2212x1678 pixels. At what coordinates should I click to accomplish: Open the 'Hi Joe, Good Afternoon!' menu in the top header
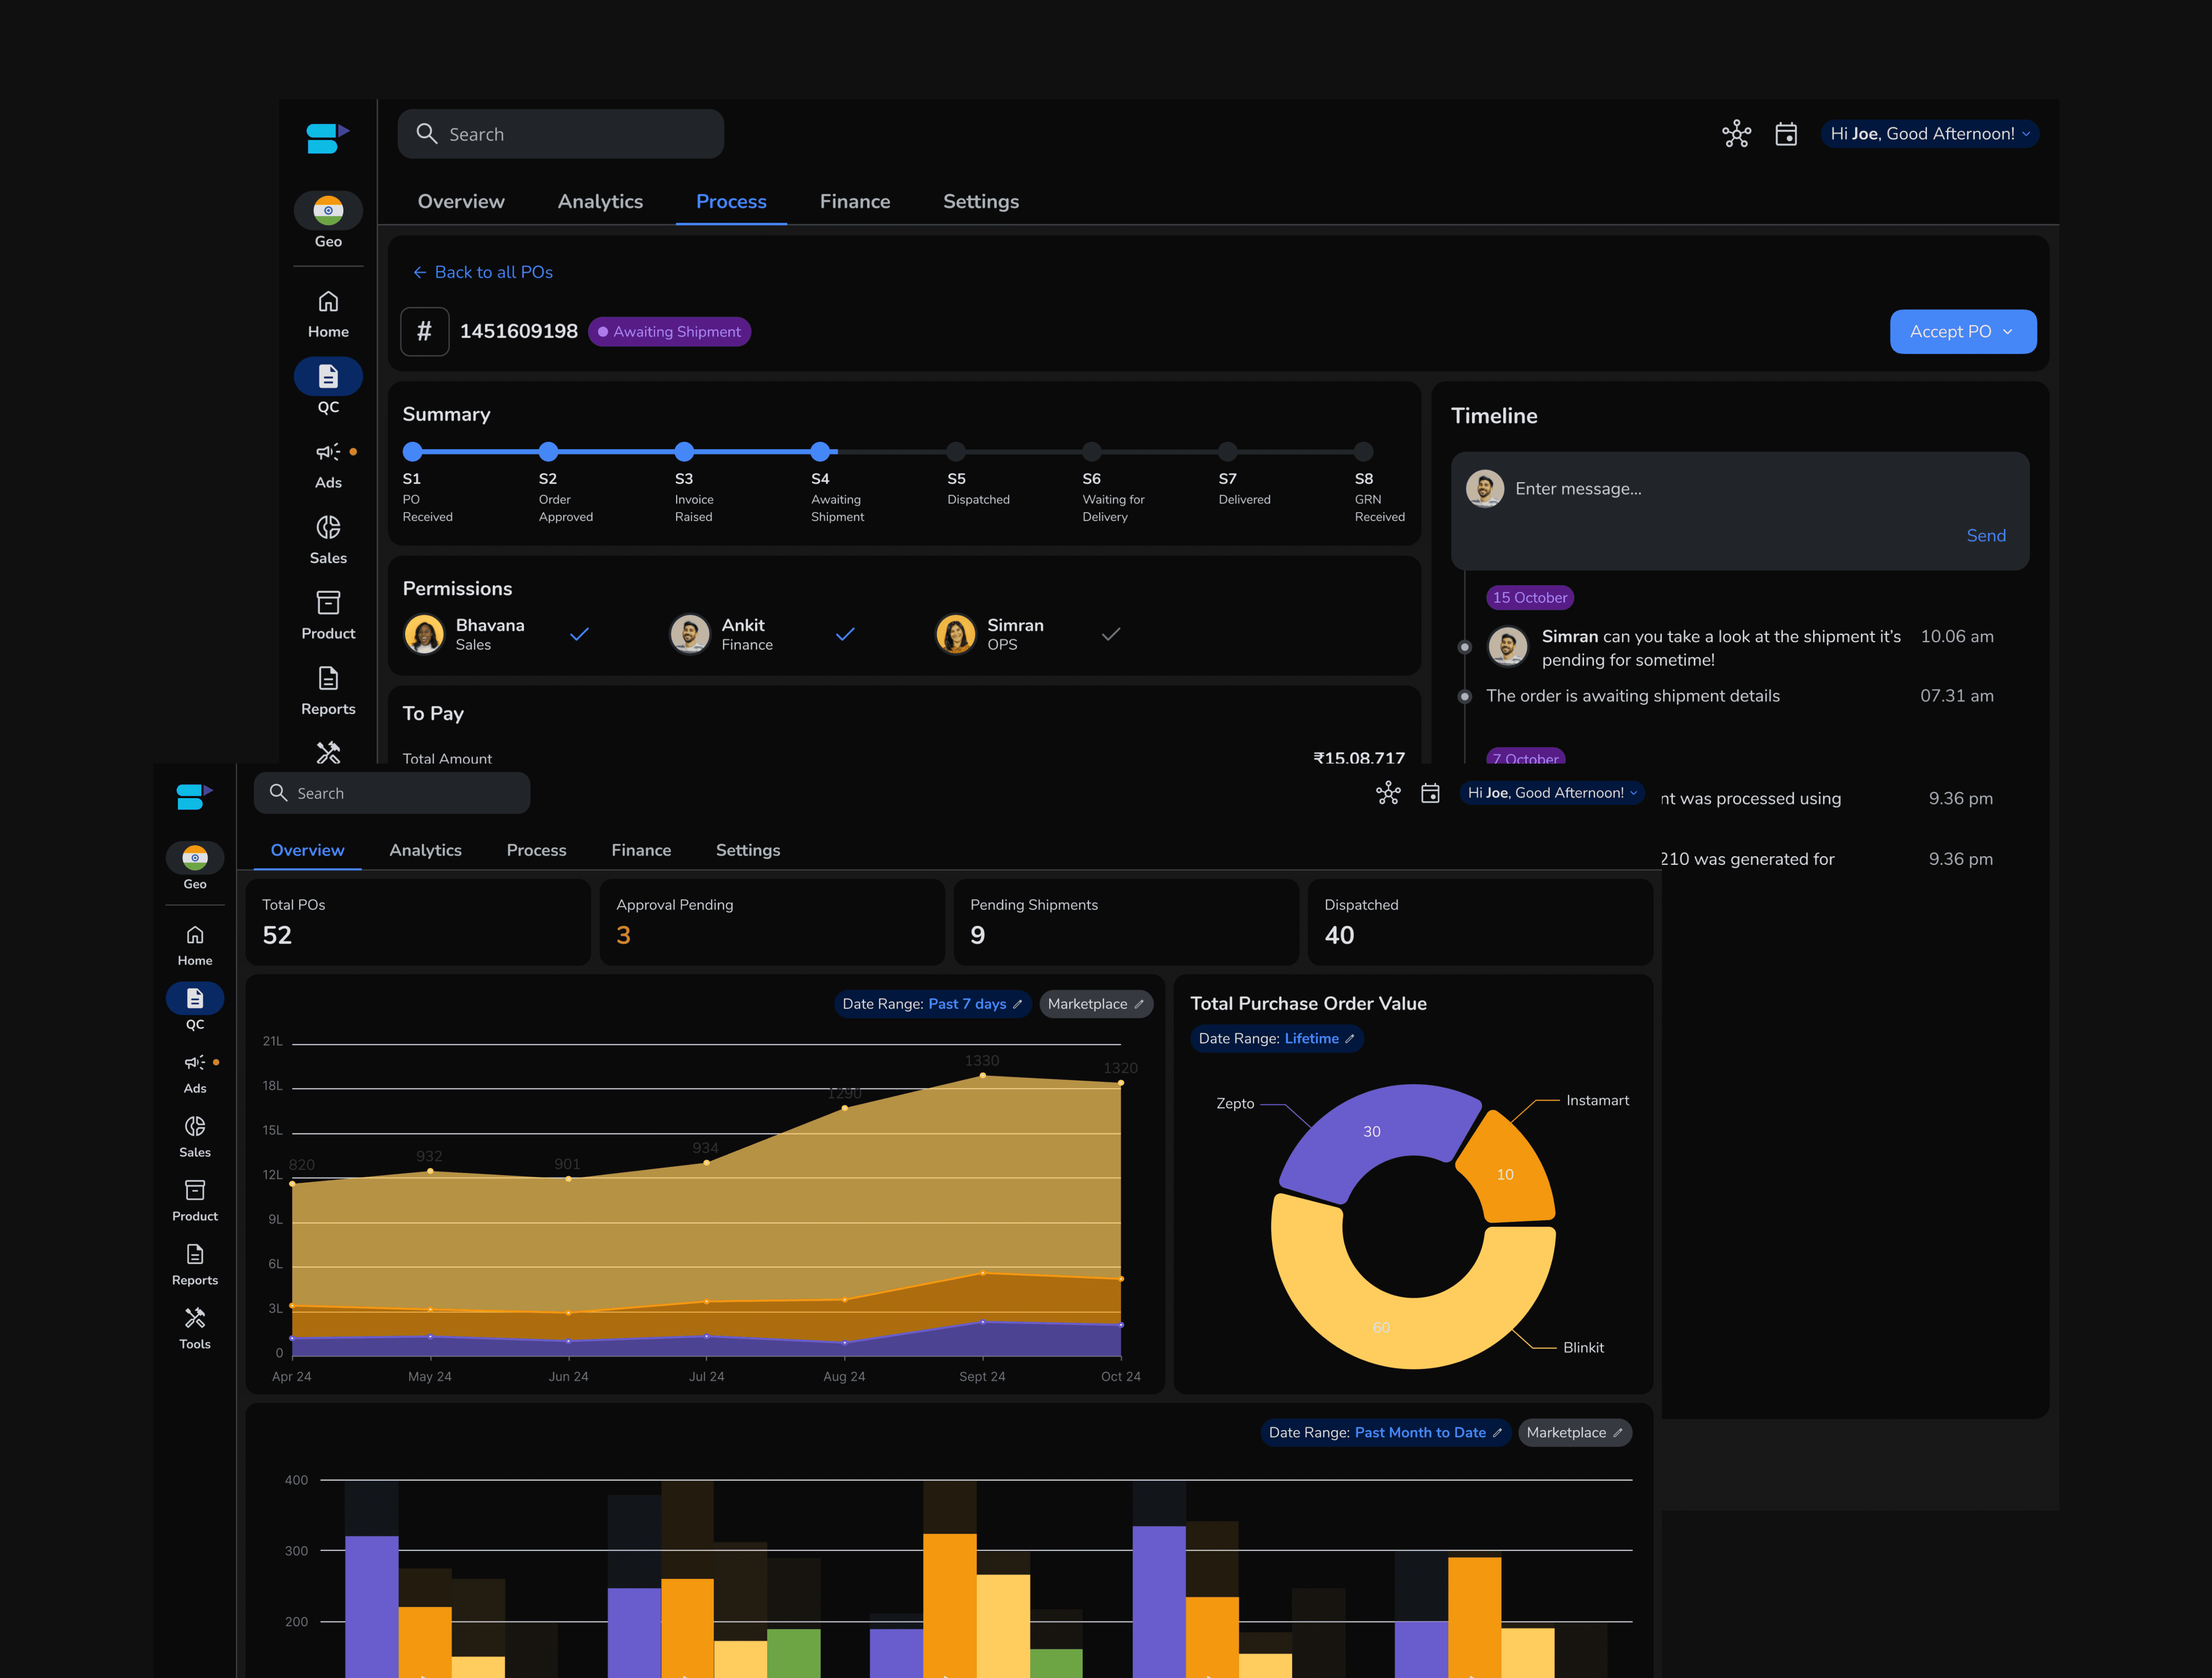point(1929,134)
